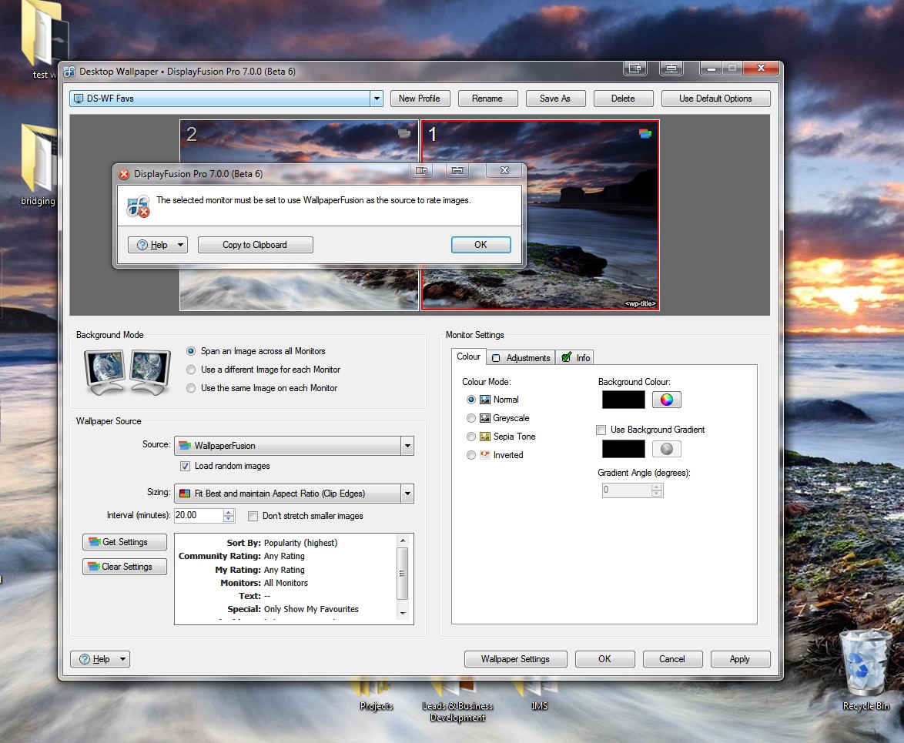
Task: Expand the Sizing dropdown list
Action: tap(407, 494)
